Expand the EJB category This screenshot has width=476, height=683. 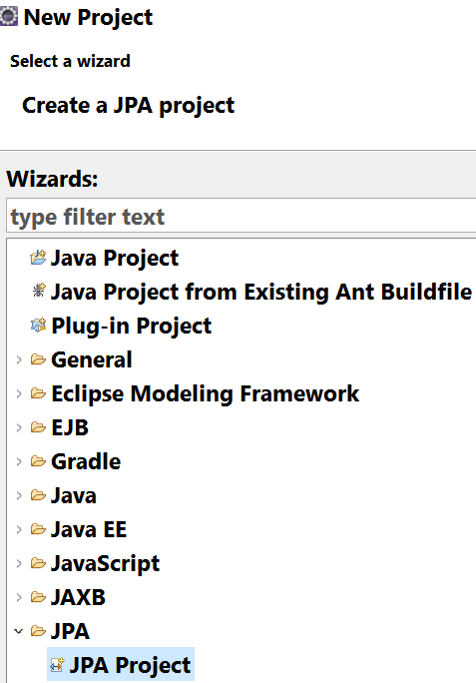[x=19, y=427]
